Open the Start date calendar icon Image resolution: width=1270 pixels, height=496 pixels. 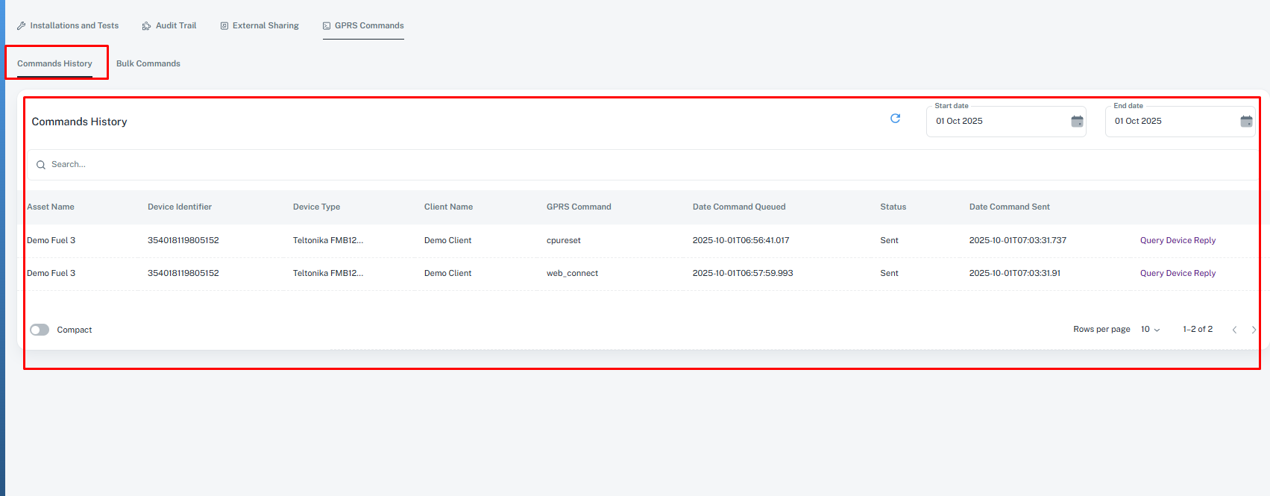[1077, 122]
